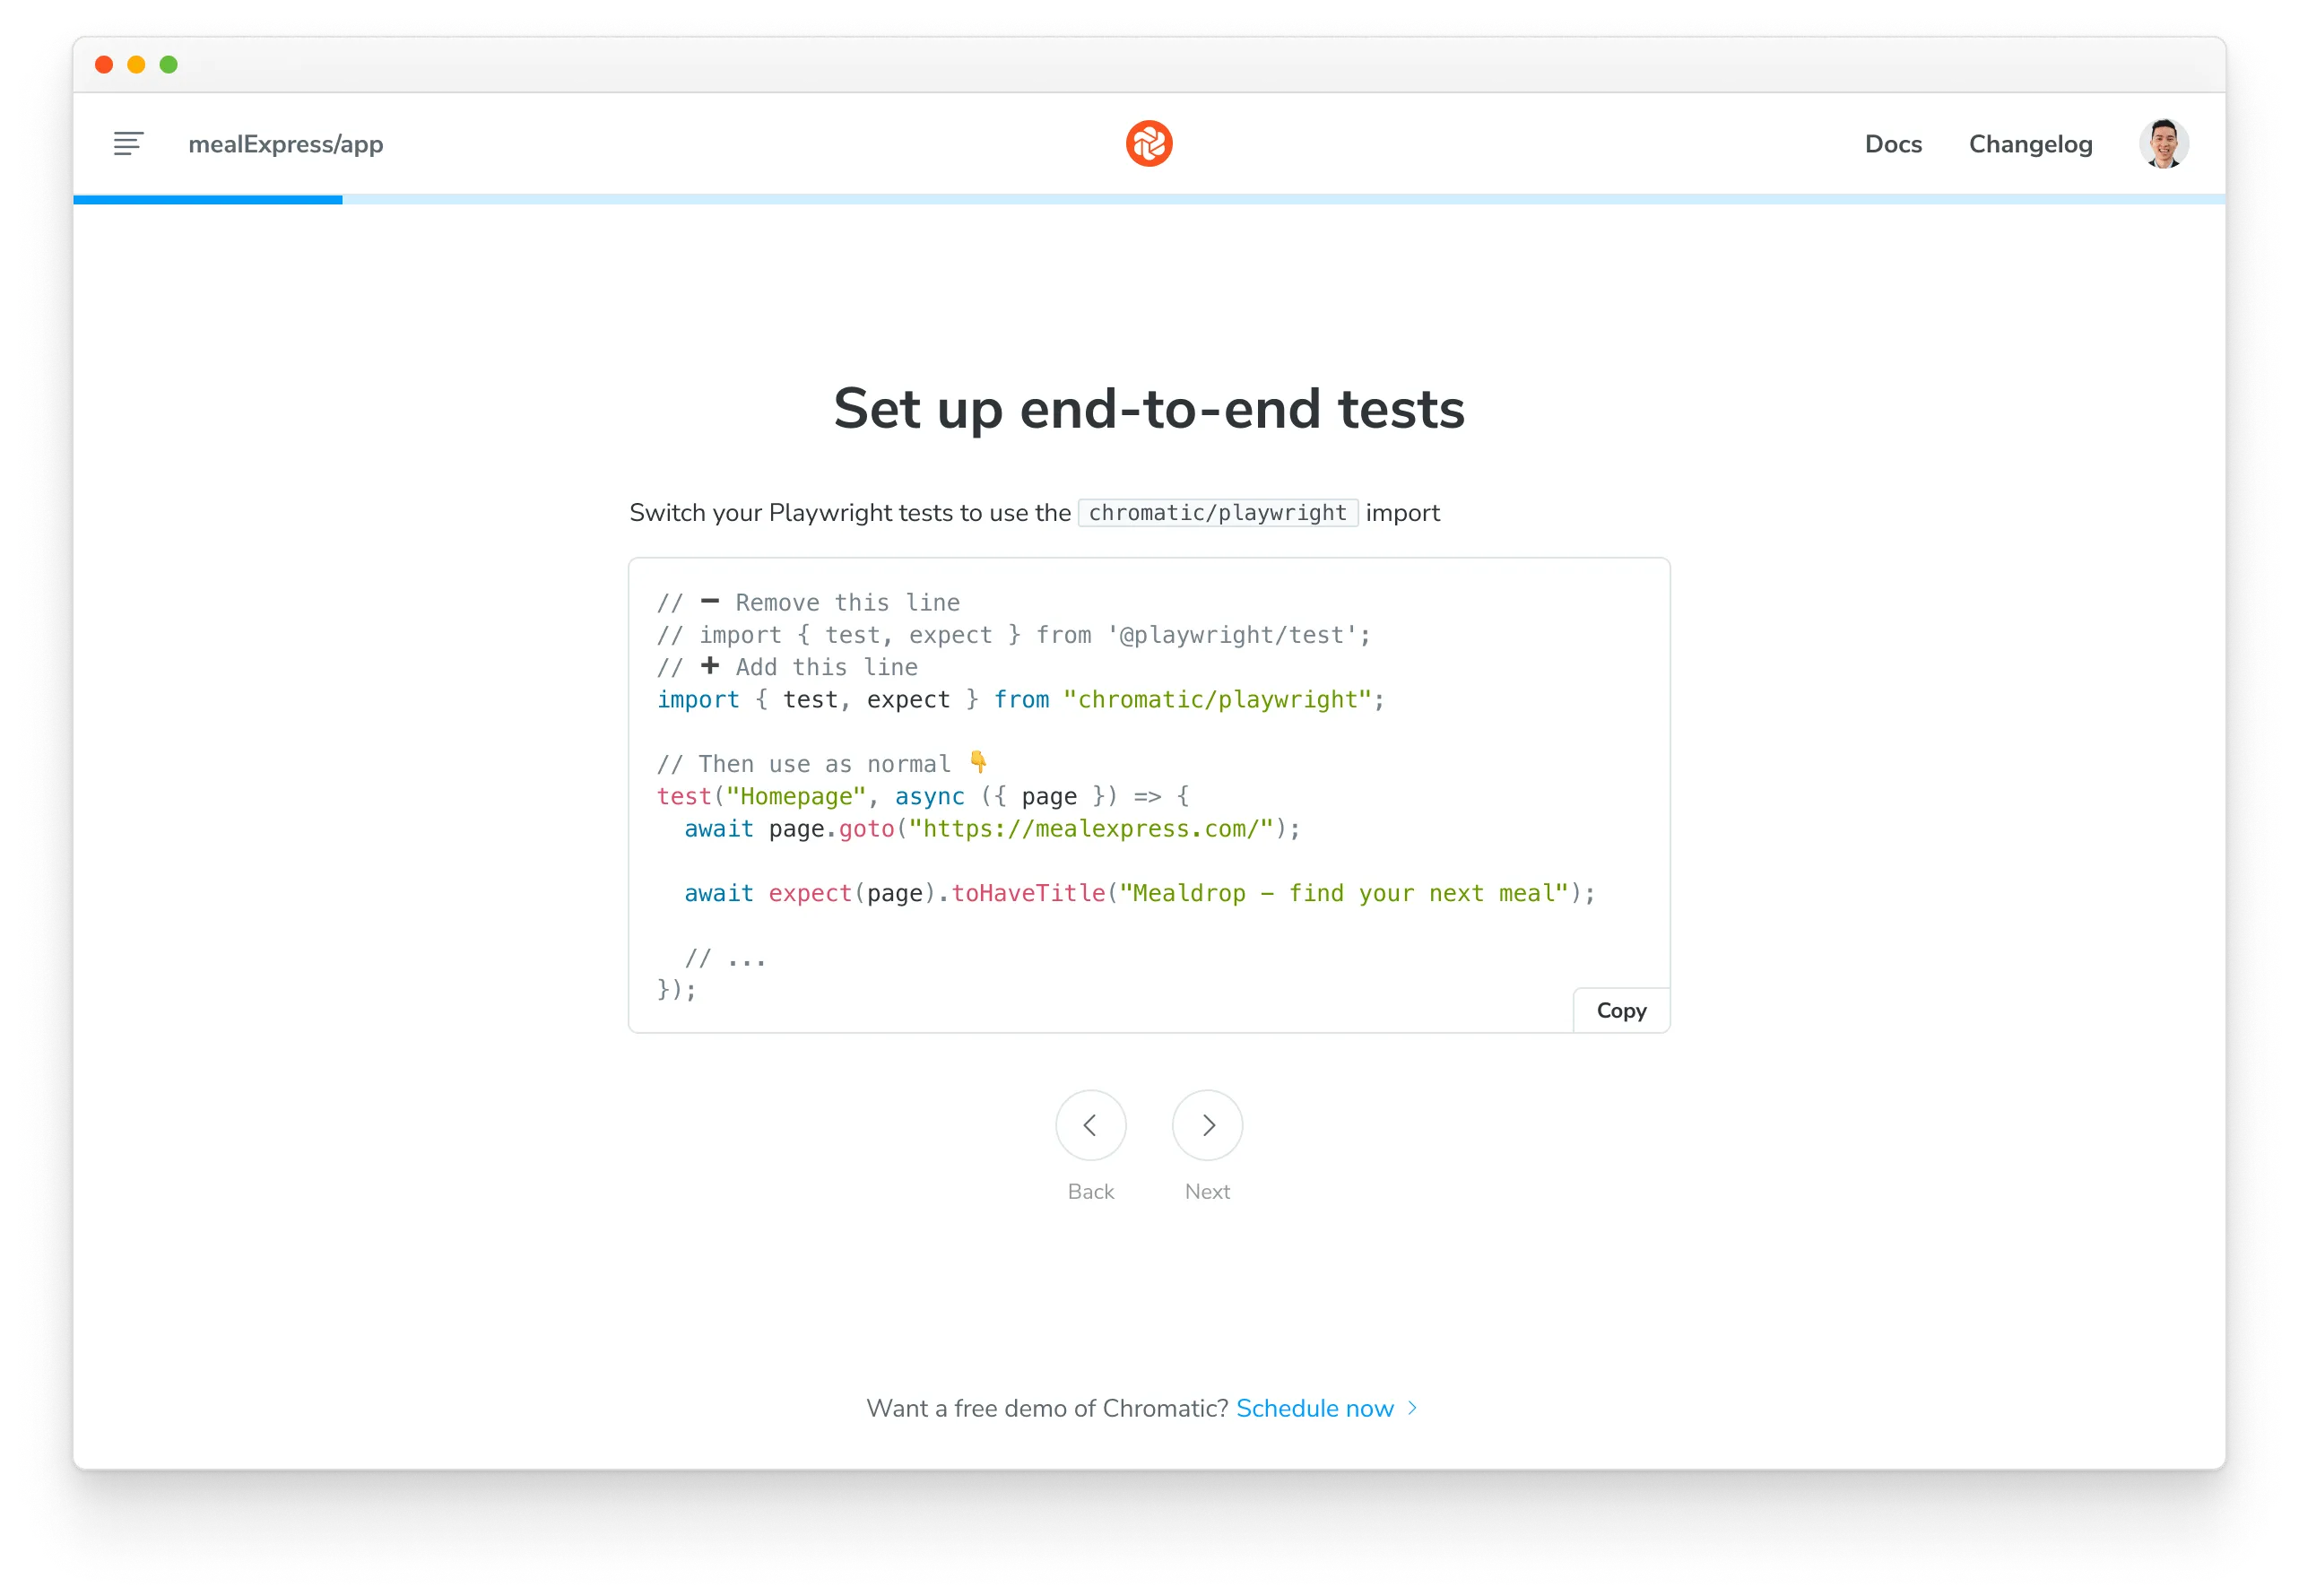Follow the Schedule now demo link

click(1314, 1408)
